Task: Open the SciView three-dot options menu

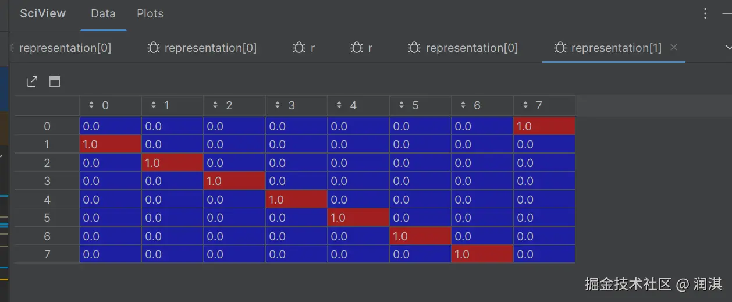Action: (705, 13)
